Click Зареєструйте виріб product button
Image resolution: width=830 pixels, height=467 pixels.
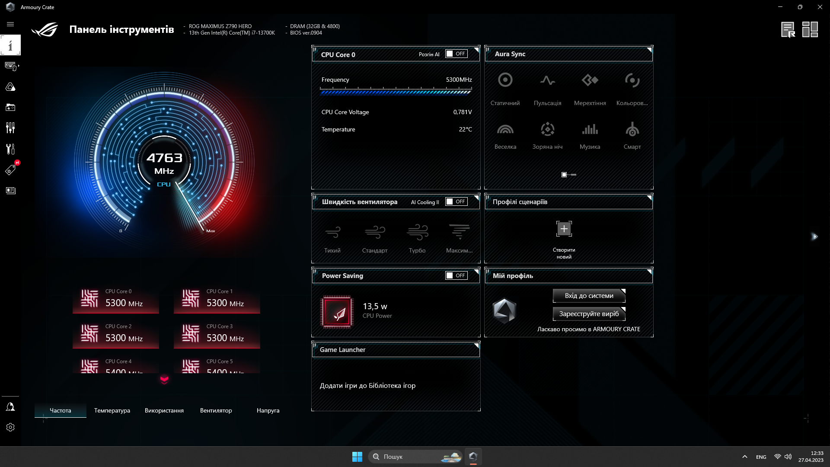(x=589, y=313)
